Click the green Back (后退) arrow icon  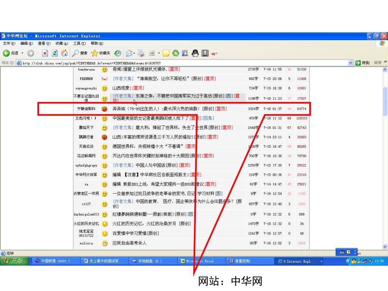pos(6,53)
